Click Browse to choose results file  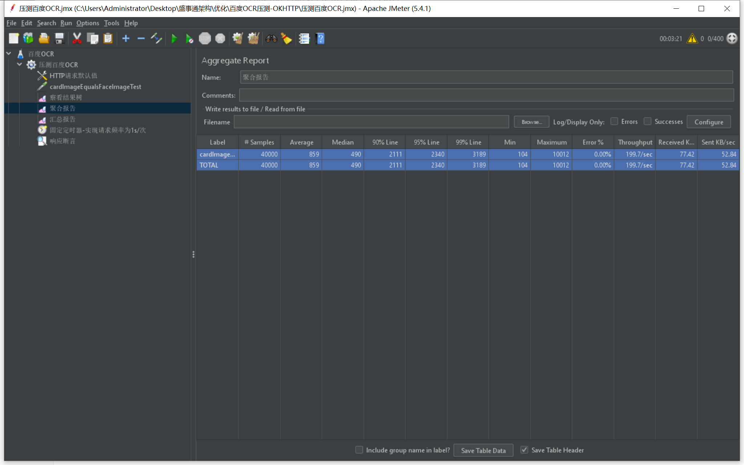531,122
